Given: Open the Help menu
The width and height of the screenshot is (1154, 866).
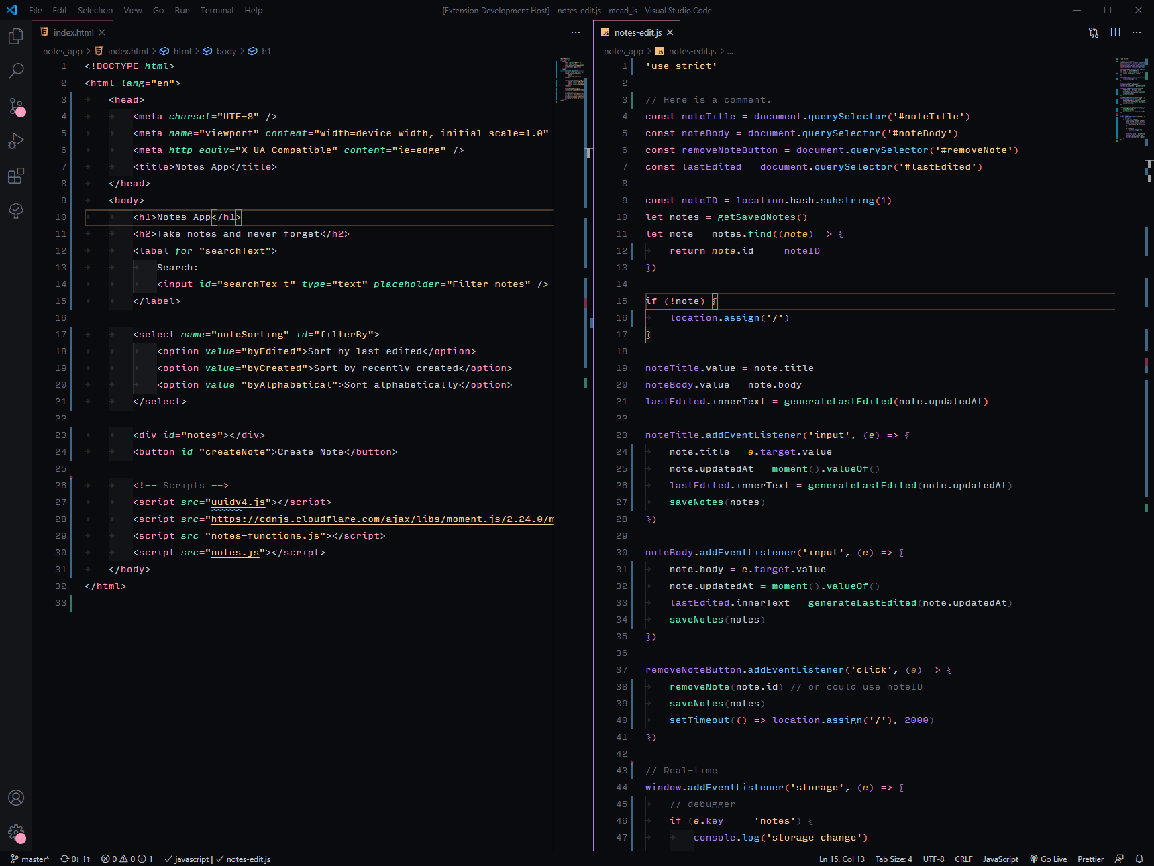Looking at the screenshot, I should pyautogui.click(x=254, y=10).
